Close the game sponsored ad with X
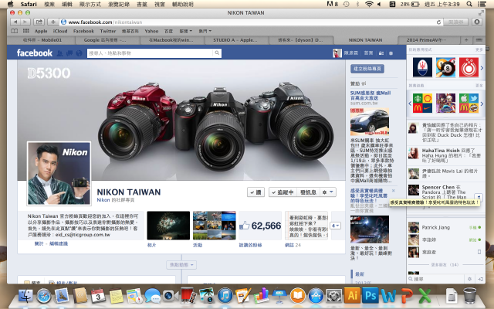Viewport: 494px width, 309px height. (x=393, y=191)
